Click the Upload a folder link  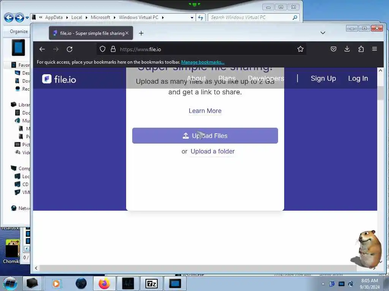(213, 152)
